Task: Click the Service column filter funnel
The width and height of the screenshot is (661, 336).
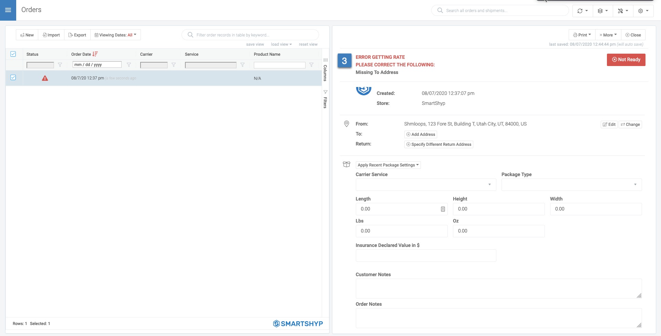Action: pos(242,65)
